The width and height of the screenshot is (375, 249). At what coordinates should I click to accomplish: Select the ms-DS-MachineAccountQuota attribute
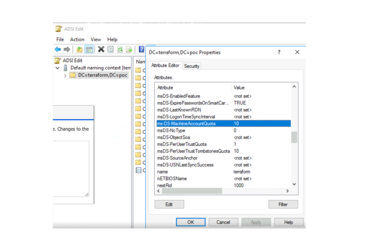click(x=224, y=124)
